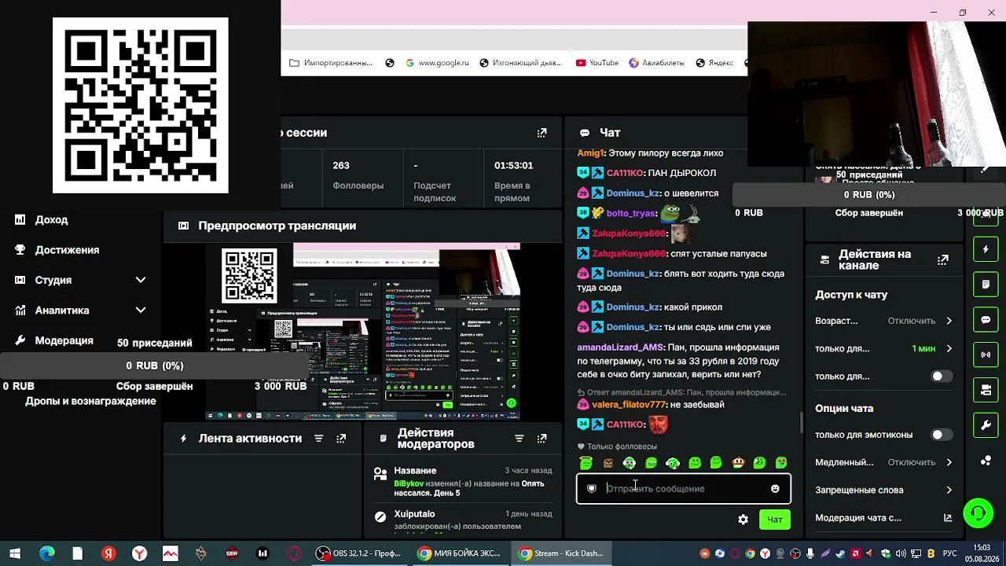The width and height of the screenshot is (1006, 566).
Task: Click the Только фолловеры chat notice
Action: click(x=617, y=447)
